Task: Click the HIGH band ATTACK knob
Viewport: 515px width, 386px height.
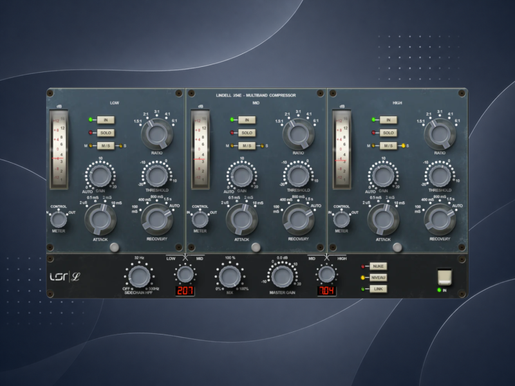Action: coord(383,219)
